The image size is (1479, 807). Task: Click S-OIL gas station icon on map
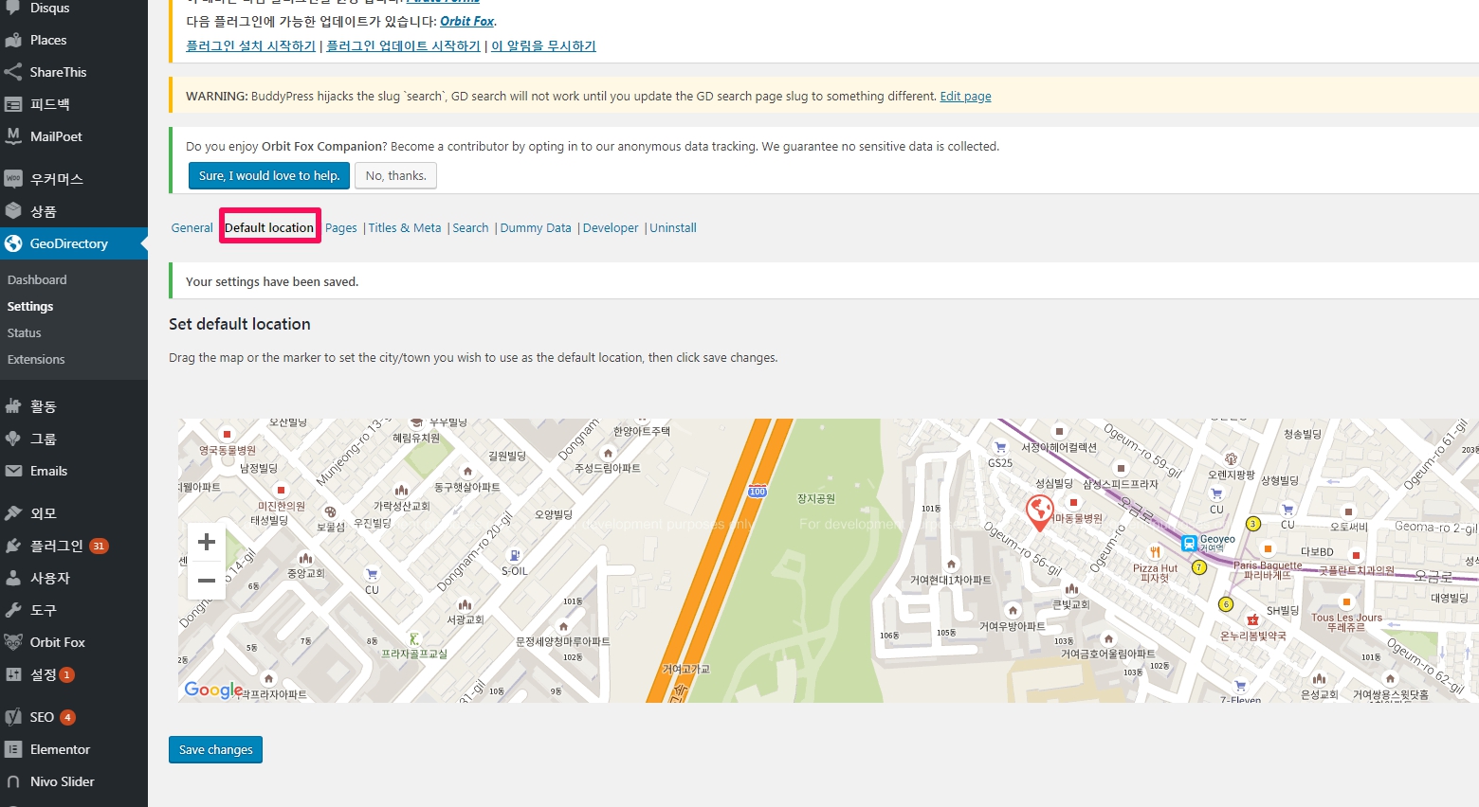(515, 556)
